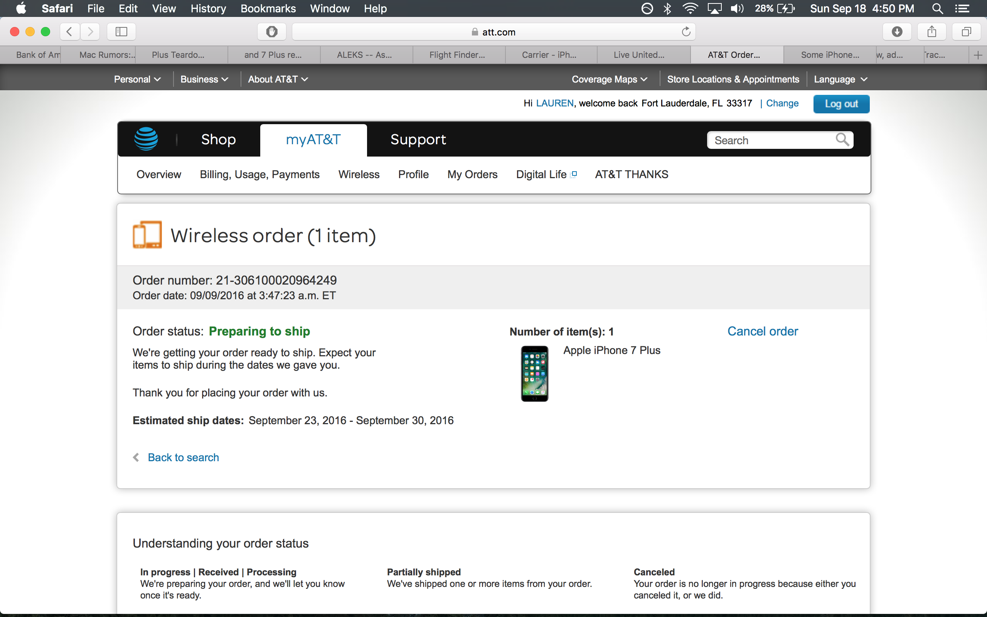Screen dimensions: 987x617
Task: Click the Share icon in Safari toolbar
Action: click(x=931, y=32)
